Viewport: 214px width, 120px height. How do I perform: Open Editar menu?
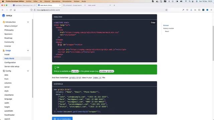pyautogui.click(x=35, y=1)
